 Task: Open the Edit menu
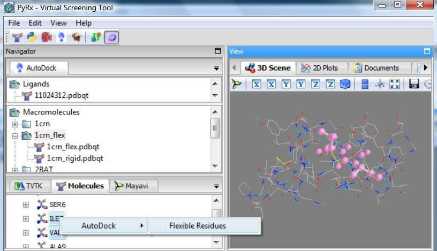click(35, 23)
